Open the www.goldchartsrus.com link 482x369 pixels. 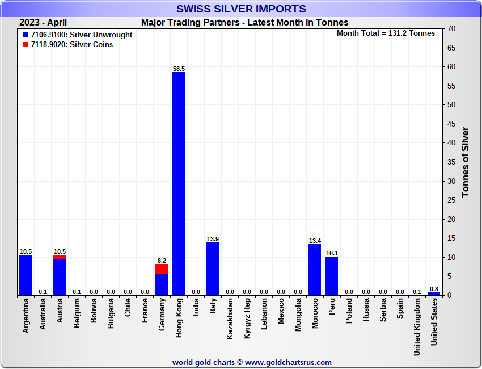point(288,362)
